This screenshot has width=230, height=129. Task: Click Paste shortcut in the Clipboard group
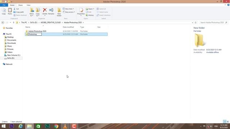(20, 15)
